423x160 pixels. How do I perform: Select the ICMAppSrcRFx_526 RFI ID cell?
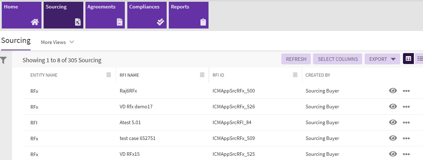tap(233, 107)
